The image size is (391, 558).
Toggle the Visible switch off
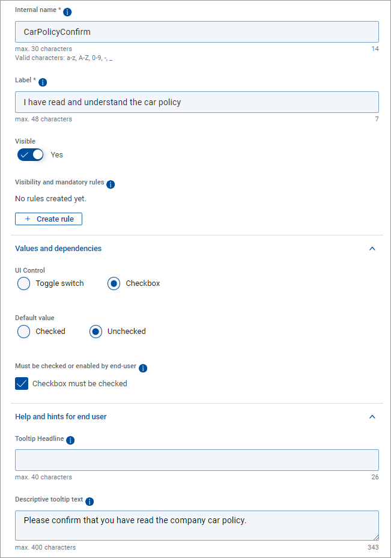31,154
